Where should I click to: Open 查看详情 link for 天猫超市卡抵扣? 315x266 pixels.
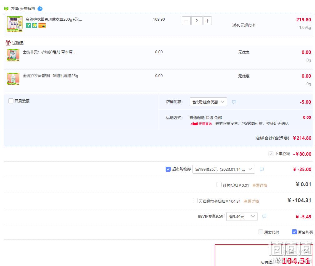(251, 201)
